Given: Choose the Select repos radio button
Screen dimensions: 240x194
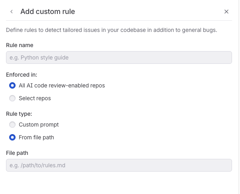Looking at the screenshot, I should (x=12, y=98).
